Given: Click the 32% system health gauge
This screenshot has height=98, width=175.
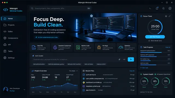Looking at the screenshot, I should click(x=166, y=81).
